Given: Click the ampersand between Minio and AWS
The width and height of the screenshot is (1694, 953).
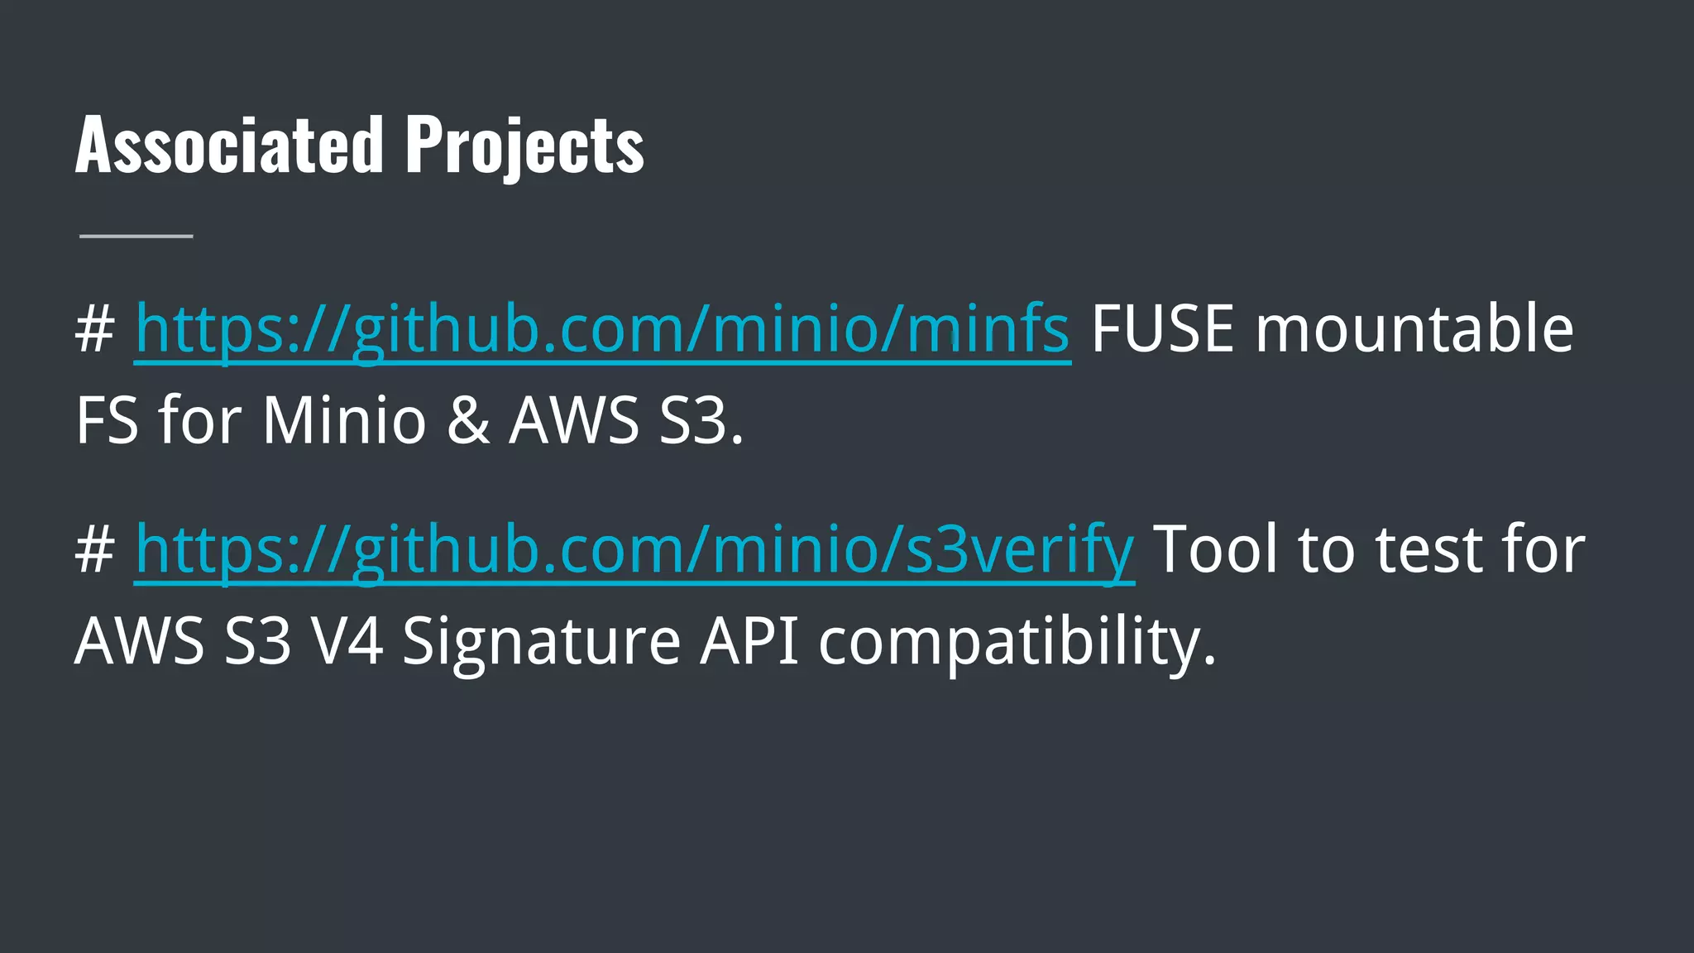Looking at the screenshot, I should pyautogui.click(x=468, y=420).
